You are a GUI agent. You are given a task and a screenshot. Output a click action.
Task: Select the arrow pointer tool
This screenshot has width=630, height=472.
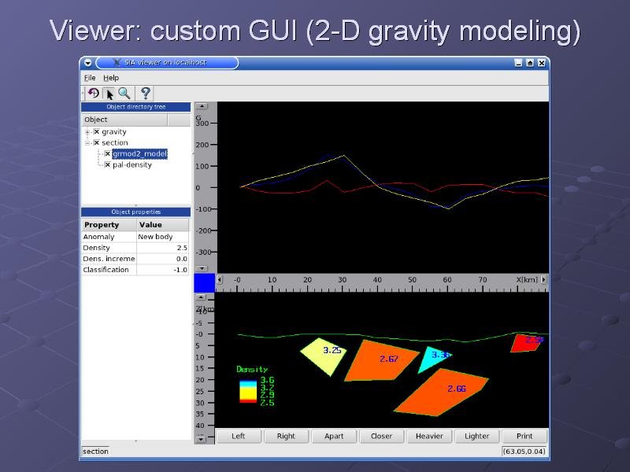[109, 94]
